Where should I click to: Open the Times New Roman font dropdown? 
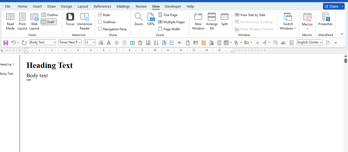80,42
